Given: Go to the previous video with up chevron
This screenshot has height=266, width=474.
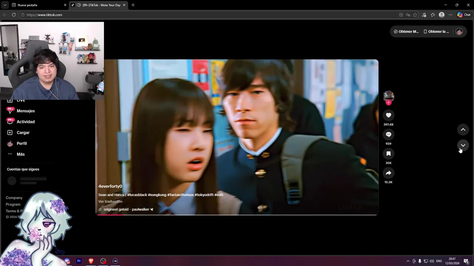Looking at the screenshot, I should click(x=463, y=130).
